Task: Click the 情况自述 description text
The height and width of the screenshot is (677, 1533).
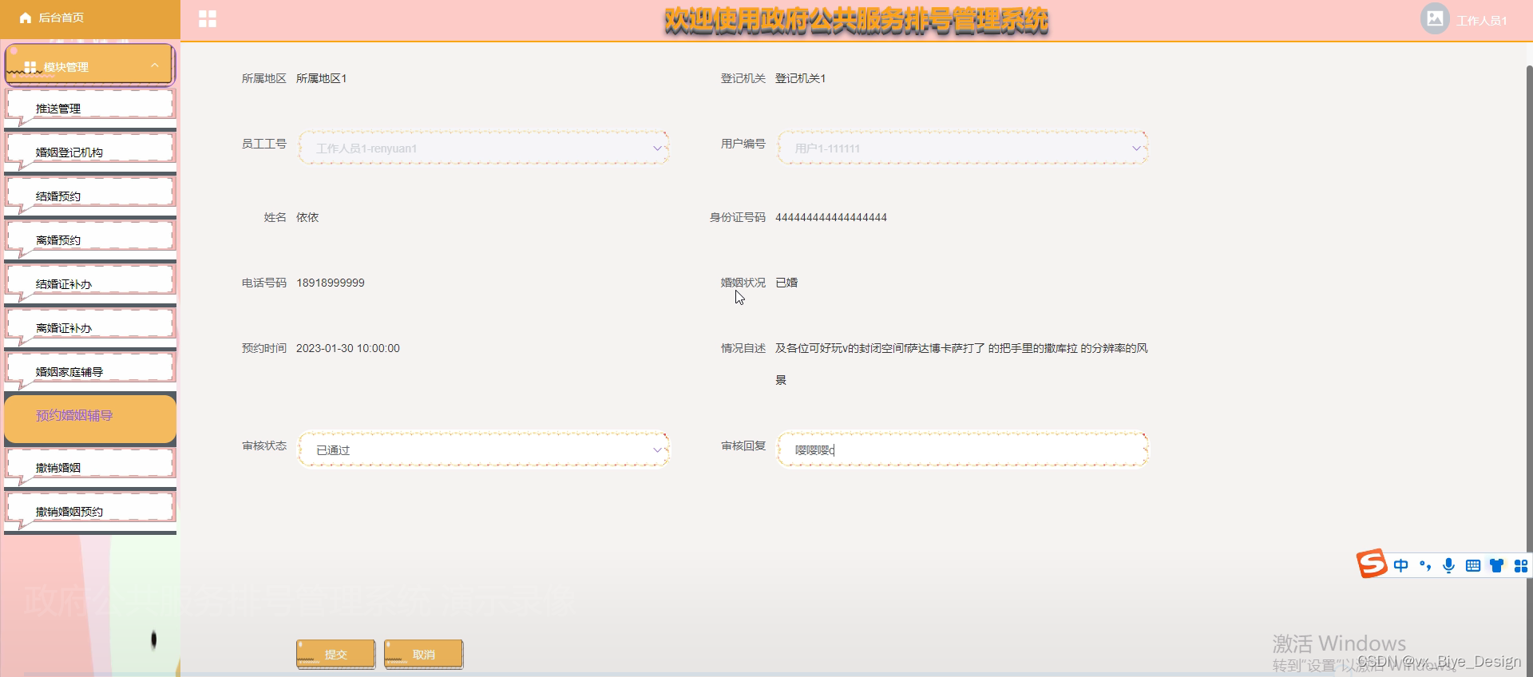Action: [961, 364]
